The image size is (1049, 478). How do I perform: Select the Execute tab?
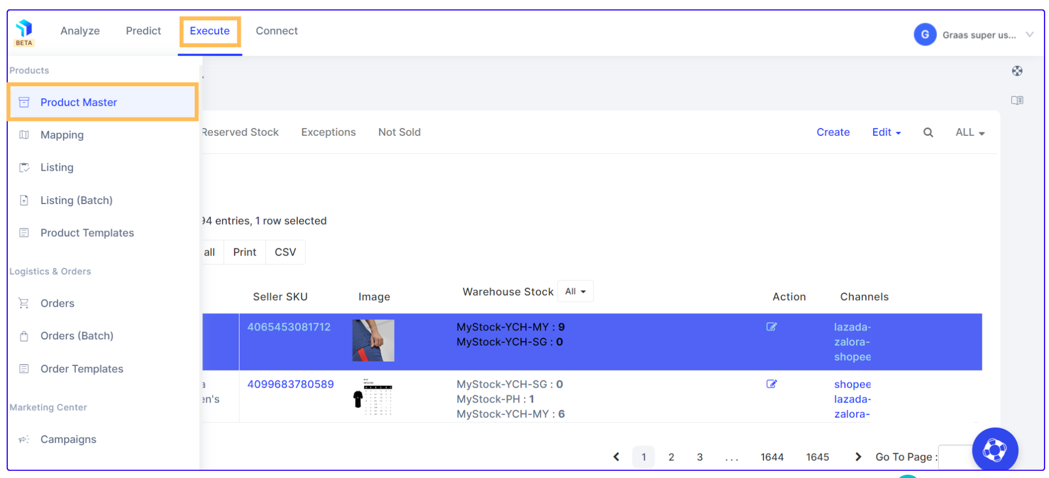pyautogui.click(x=210, y=31)
